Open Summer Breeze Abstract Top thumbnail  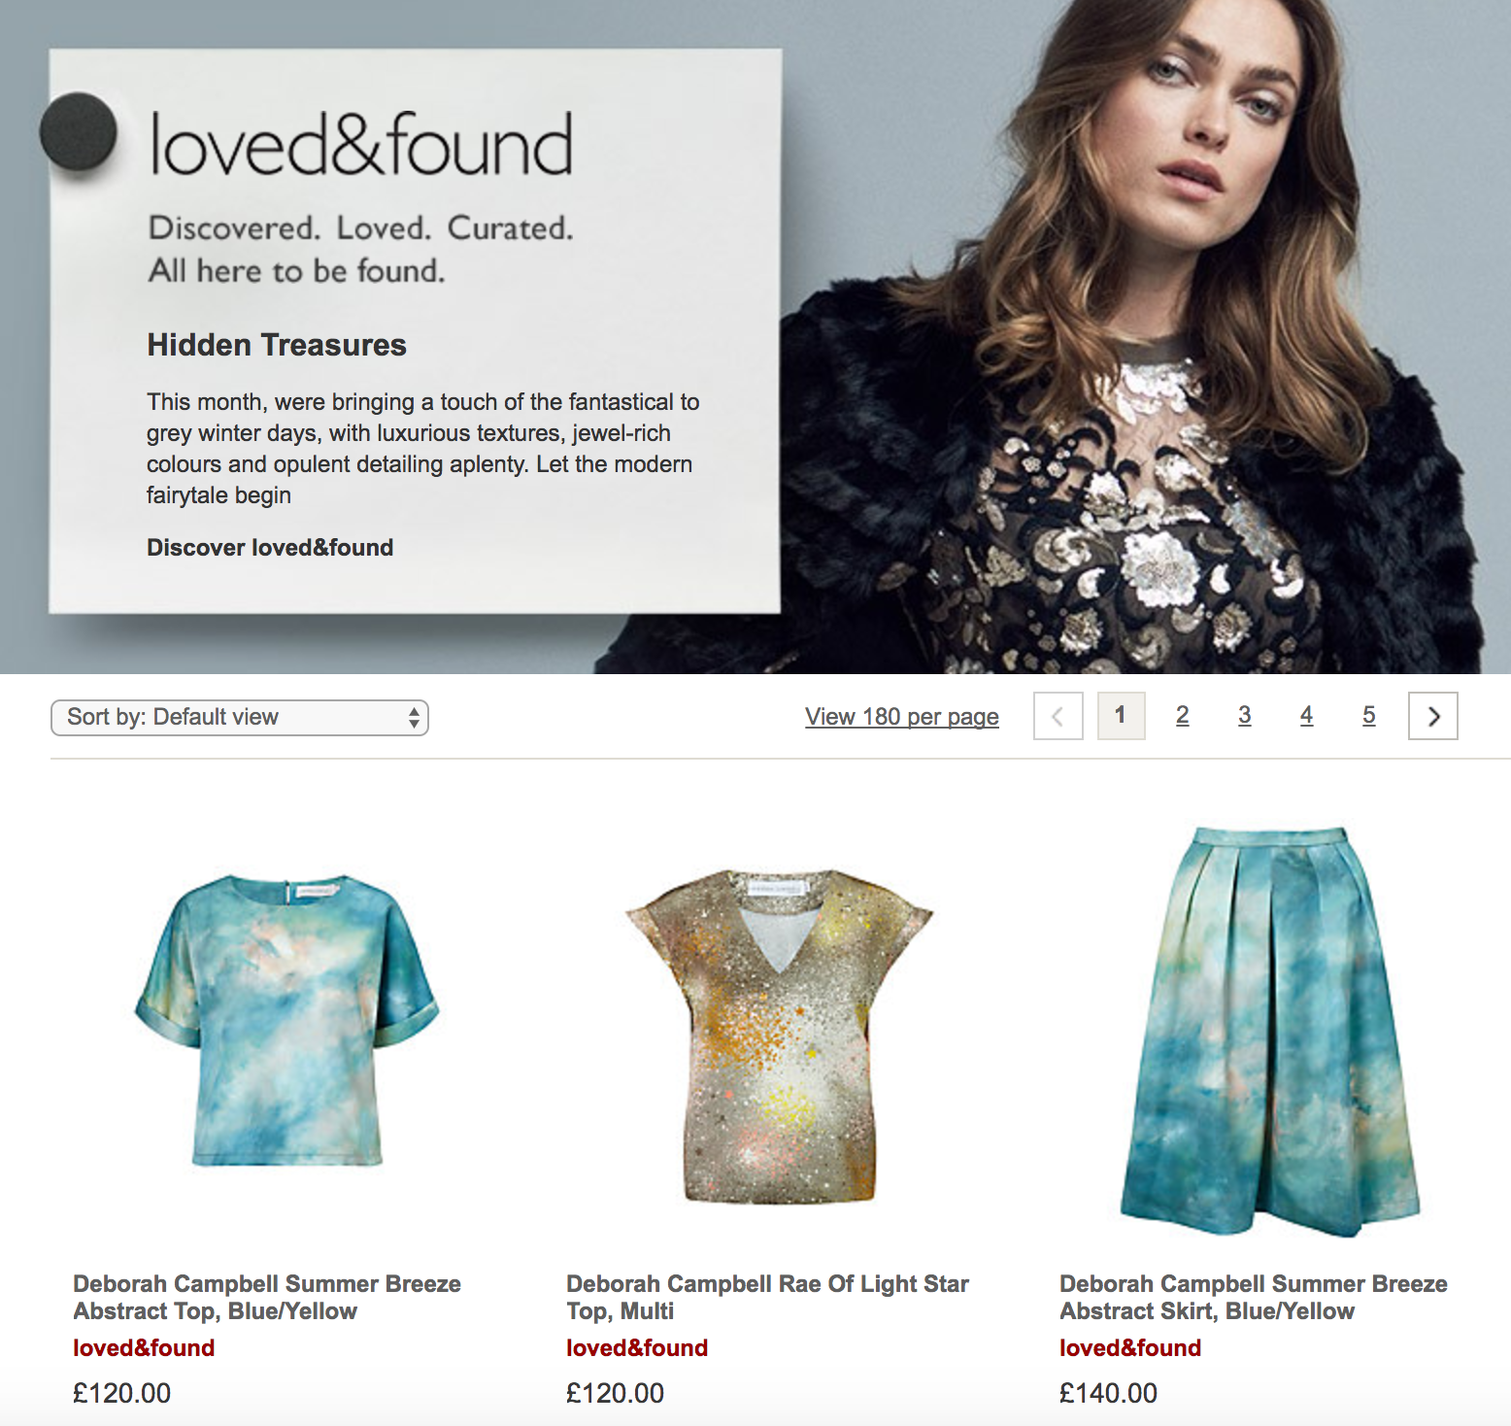[286, 1020]
